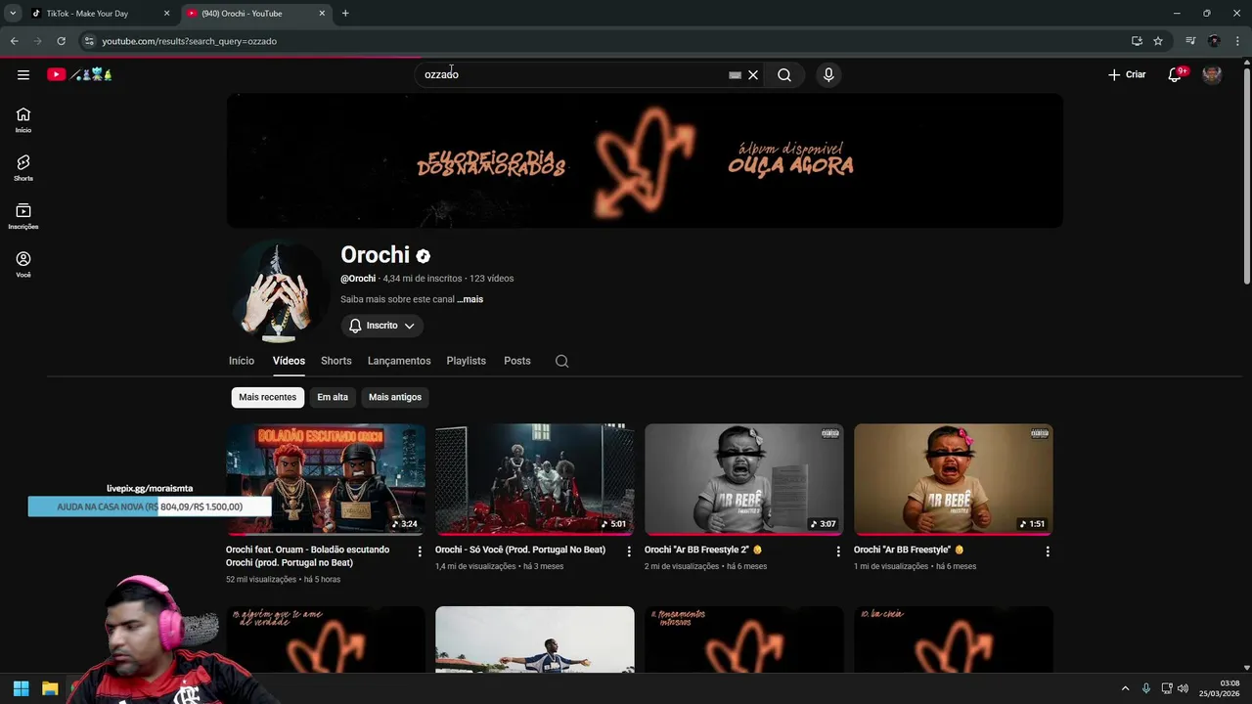Open options menu for Ar BB Freestyle 2

coord(838,551)
